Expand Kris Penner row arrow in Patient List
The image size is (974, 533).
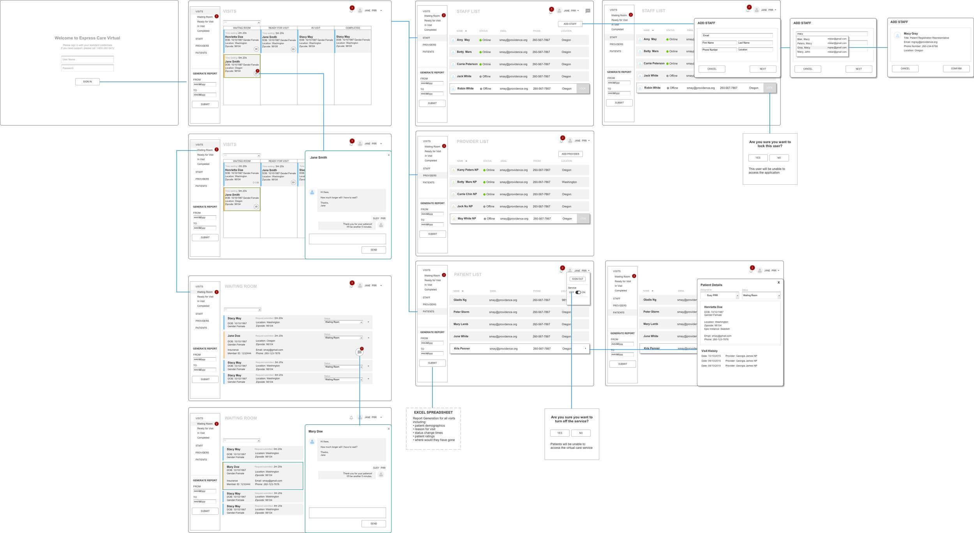point(585,348)
